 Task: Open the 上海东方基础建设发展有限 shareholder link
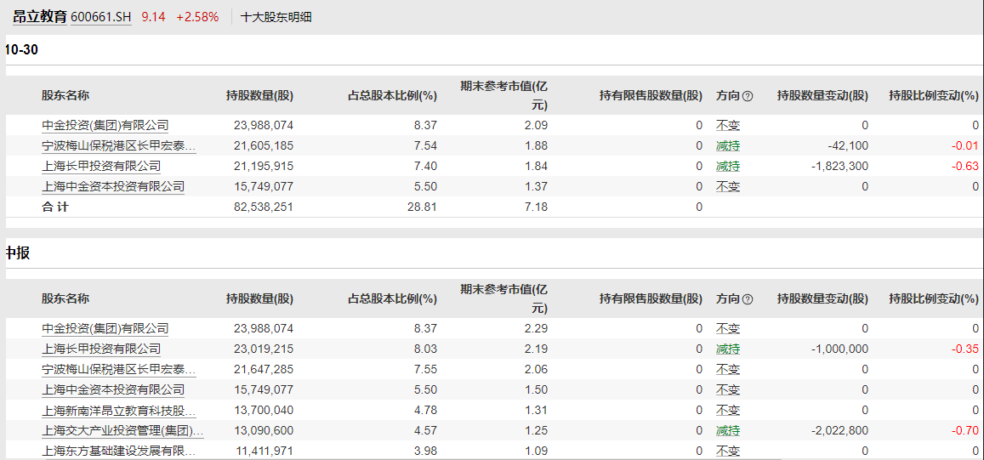click(118, 451)
